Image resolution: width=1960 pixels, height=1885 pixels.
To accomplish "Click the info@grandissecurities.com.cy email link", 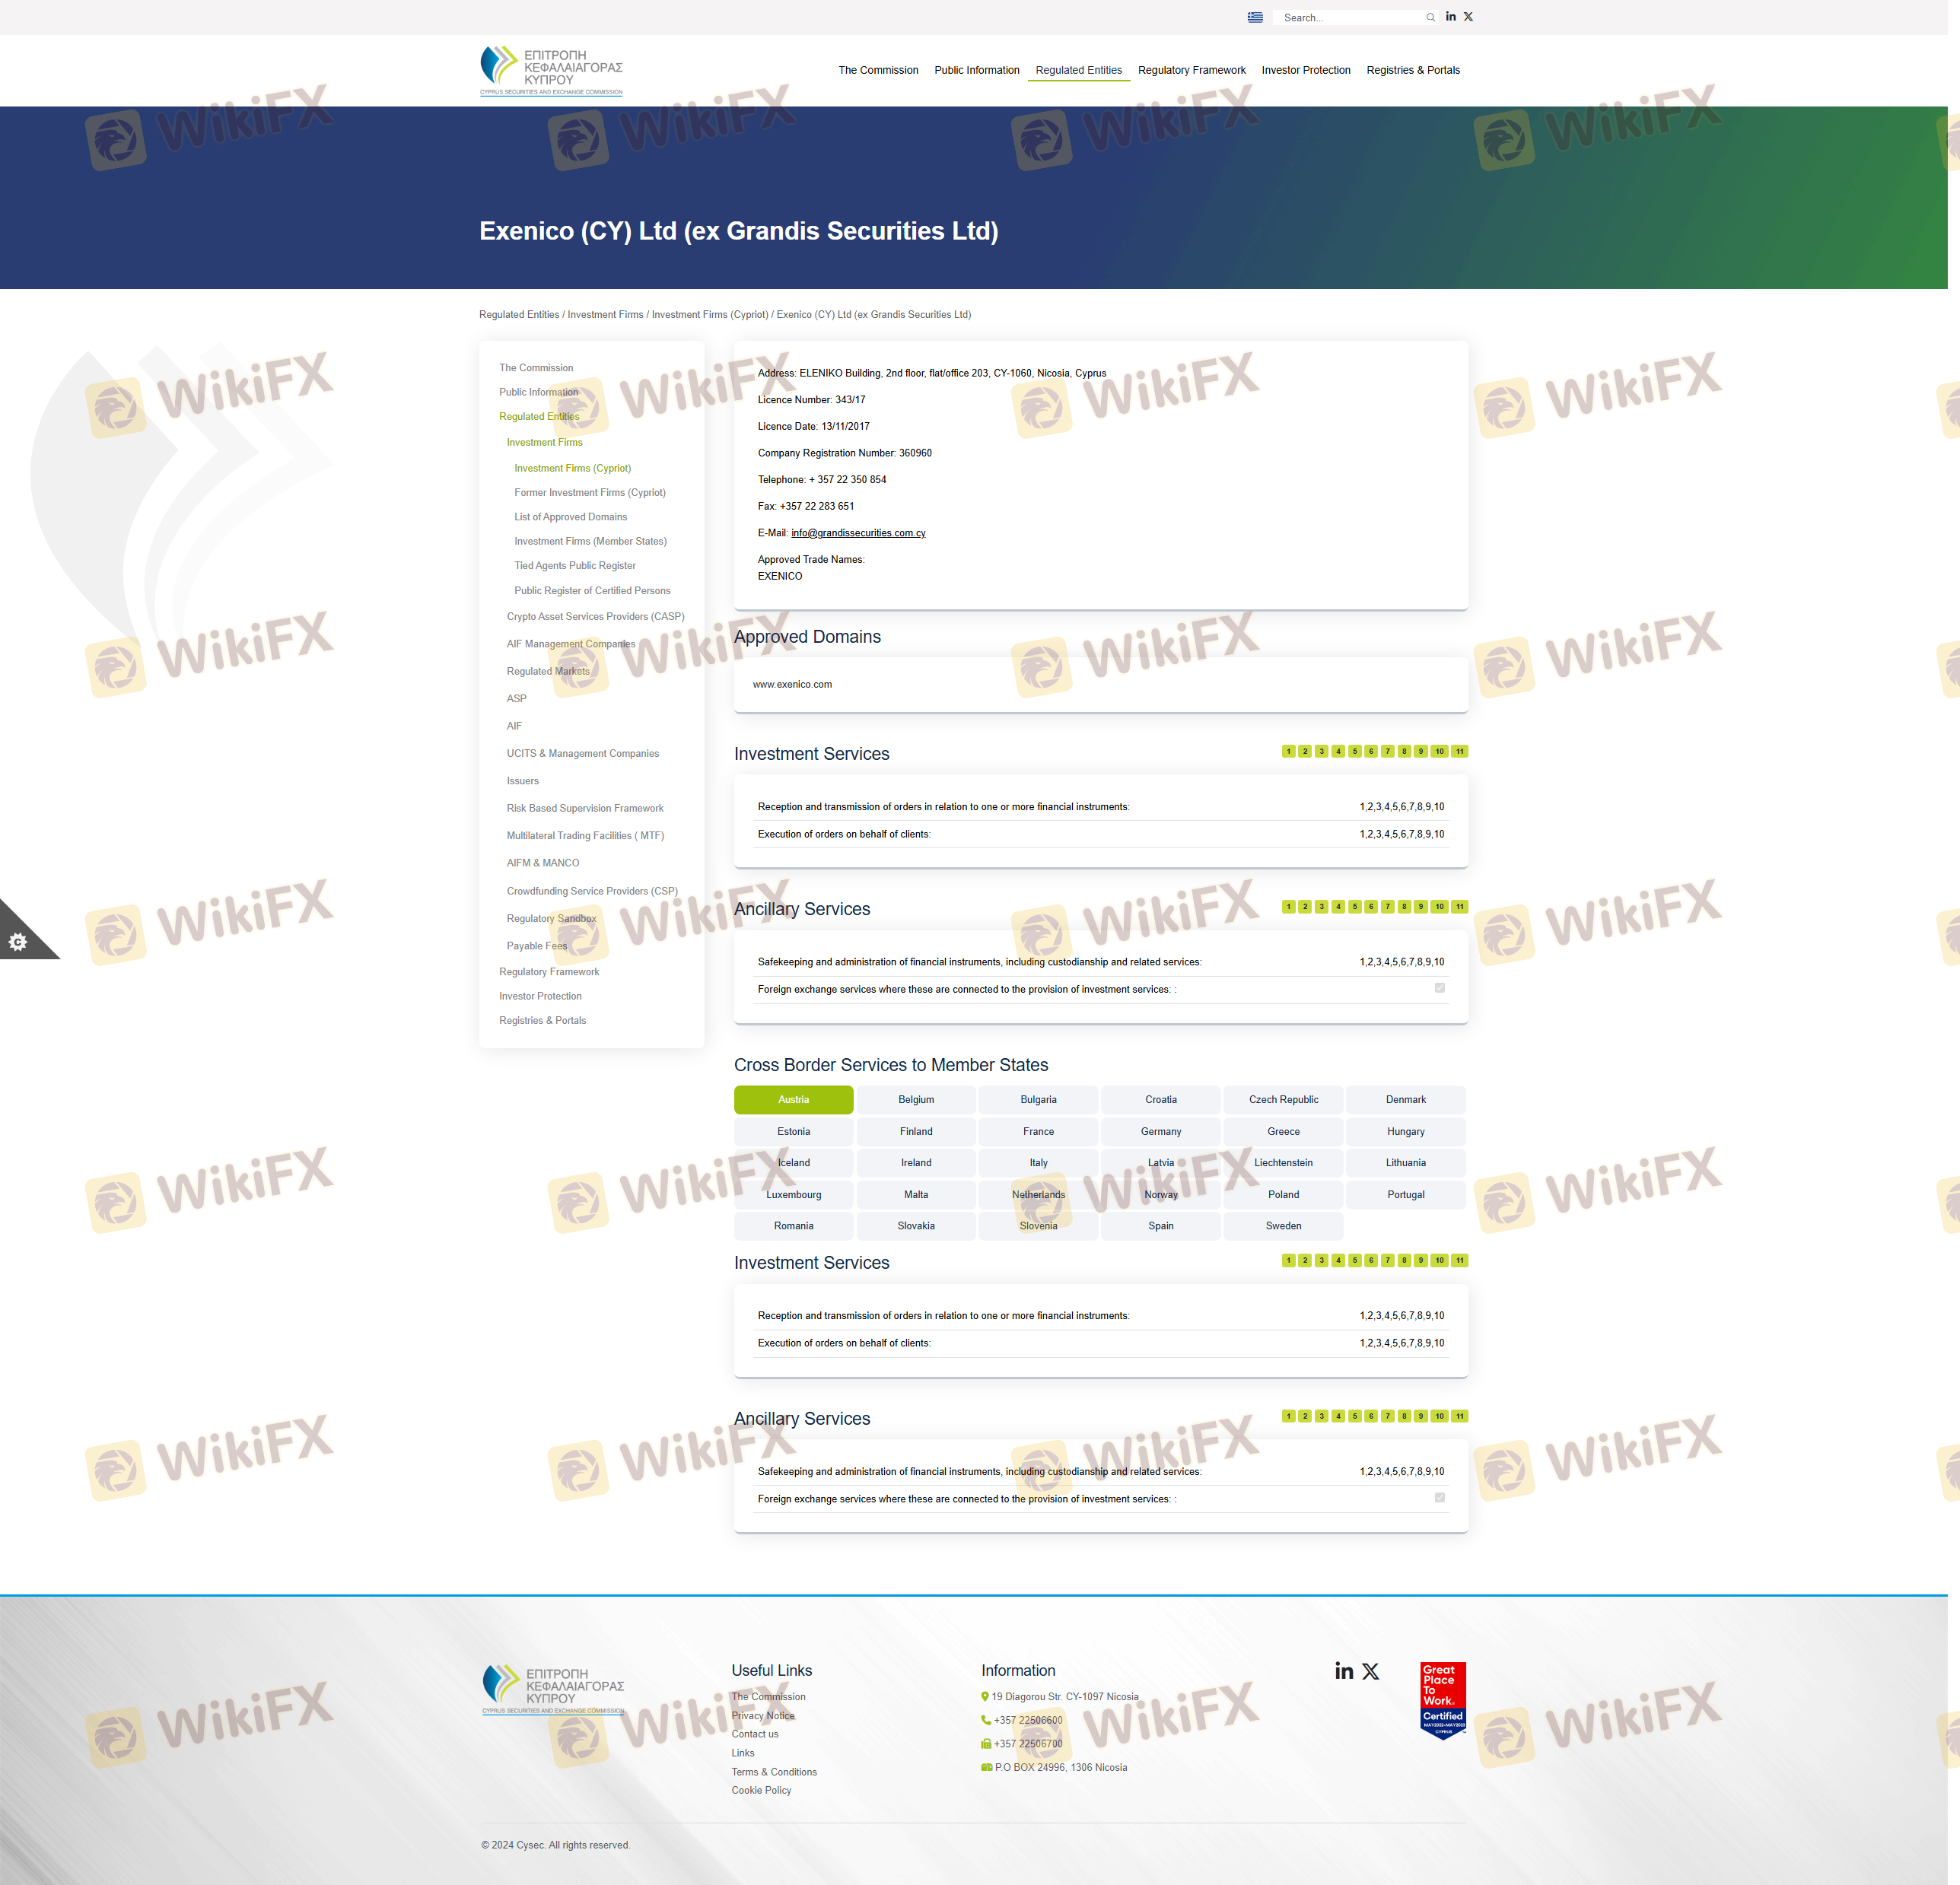I will [x=858, y=533].
